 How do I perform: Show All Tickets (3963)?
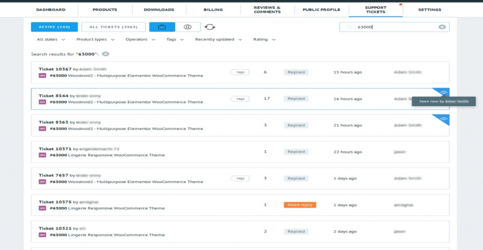pos(113,27)
